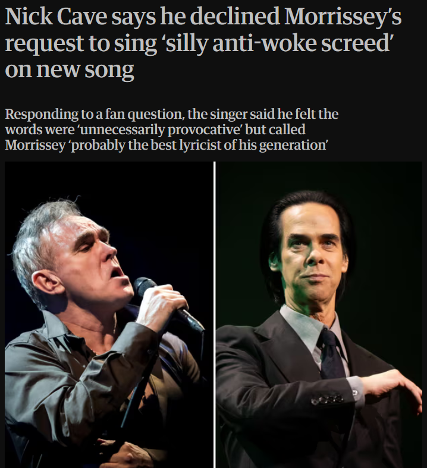The height and width of the screenshot is (468, 427).
Task: Click the subheading starting 'Responding to a fan question'
Action: 171,129
